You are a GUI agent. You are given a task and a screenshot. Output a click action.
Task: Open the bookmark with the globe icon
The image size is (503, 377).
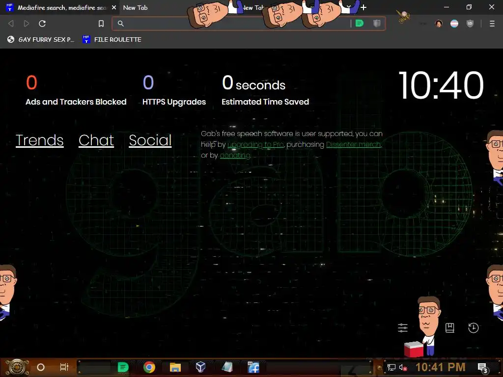41,39
